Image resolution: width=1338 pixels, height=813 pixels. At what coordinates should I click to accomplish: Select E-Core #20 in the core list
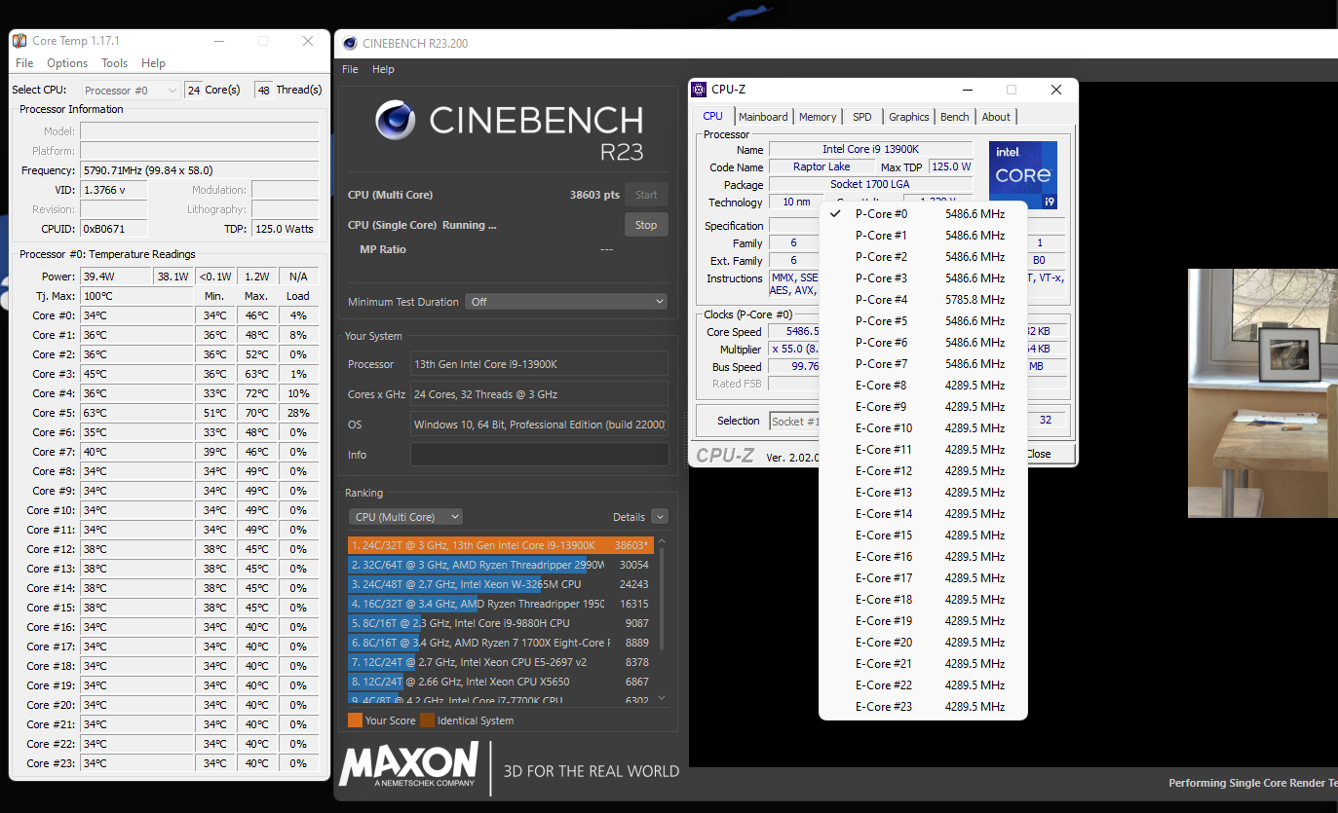click(923, 643)
